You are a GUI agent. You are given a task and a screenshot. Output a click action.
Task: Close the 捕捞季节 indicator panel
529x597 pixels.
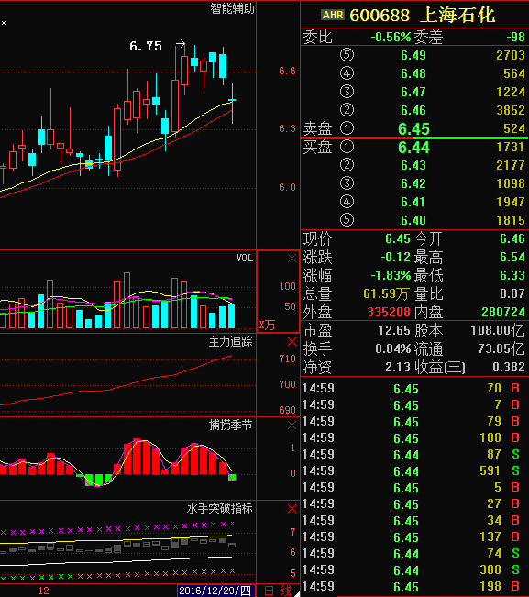[x=292, y=426]
